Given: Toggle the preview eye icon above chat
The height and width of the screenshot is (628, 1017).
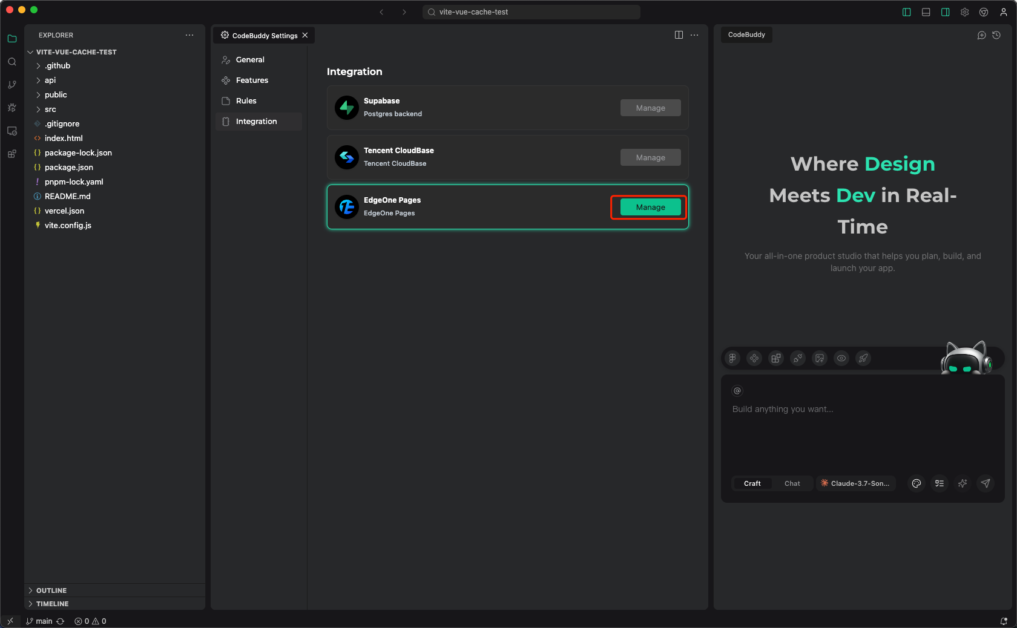Looking at the screenshot, I should [x=841, y=358].
